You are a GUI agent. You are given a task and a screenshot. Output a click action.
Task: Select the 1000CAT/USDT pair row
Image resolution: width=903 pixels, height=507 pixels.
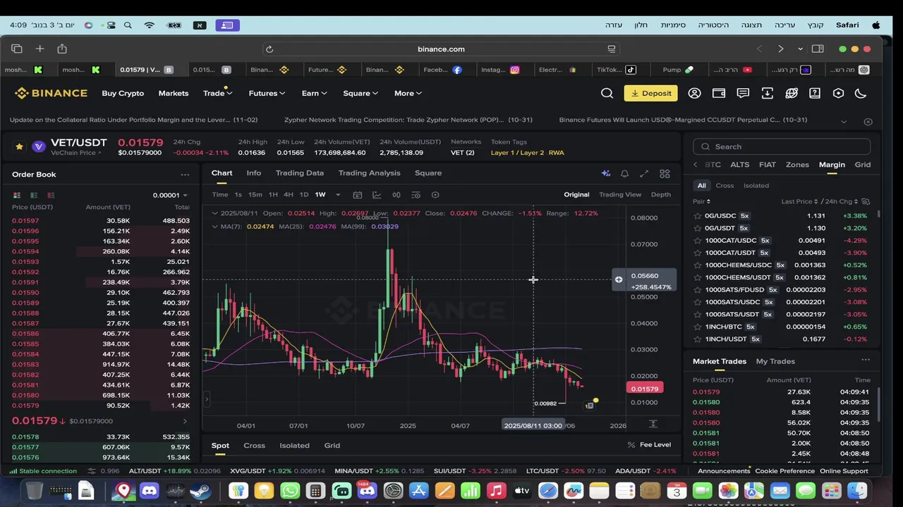(782, 253)
